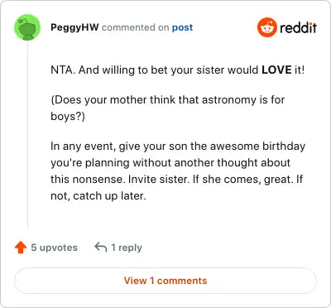Open the "1 reply" label

pos(127,248)
